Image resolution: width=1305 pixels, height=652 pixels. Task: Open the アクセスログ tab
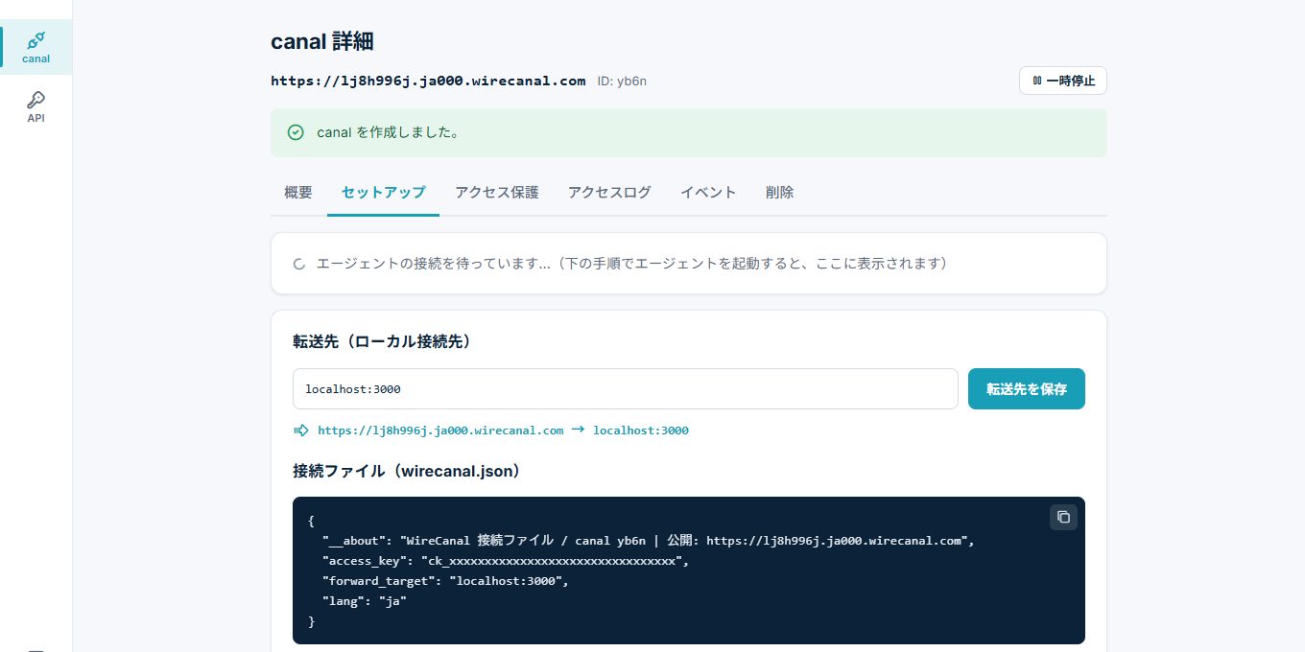[x=609, y=193]
